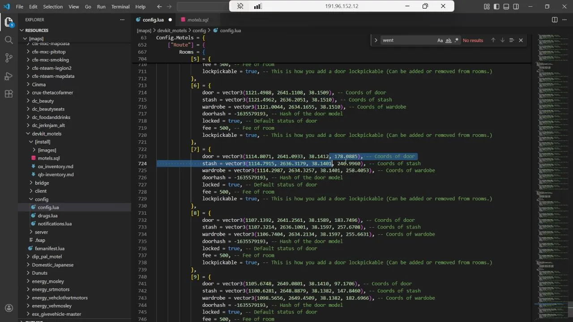The width and height of the screenshot is (573, 322).
Task: Go to next find match
Action: pyautogui.click(x=502, y=40)
